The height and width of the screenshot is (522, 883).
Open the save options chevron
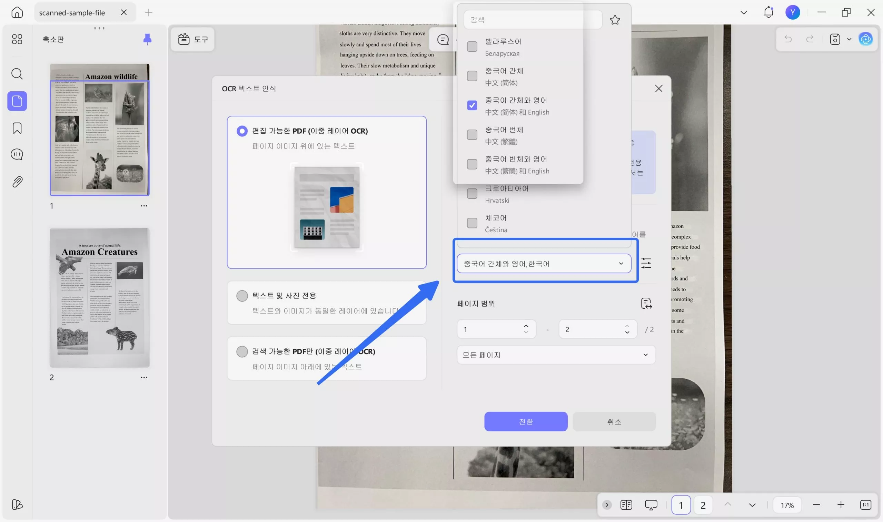[x=849, y=39]
